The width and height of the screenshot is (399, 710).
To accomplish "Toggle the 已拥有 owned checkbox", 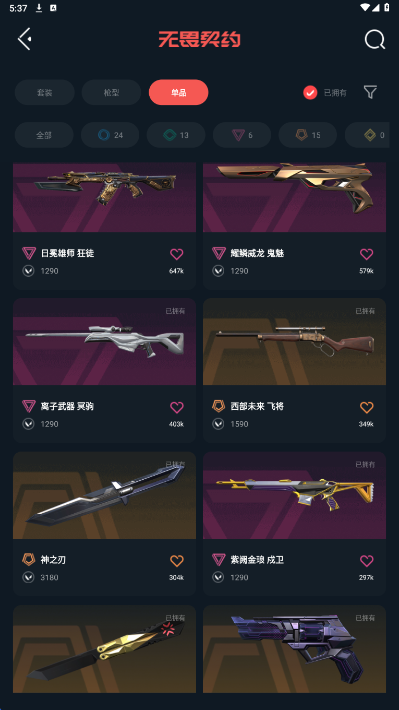I will [310, 93].
